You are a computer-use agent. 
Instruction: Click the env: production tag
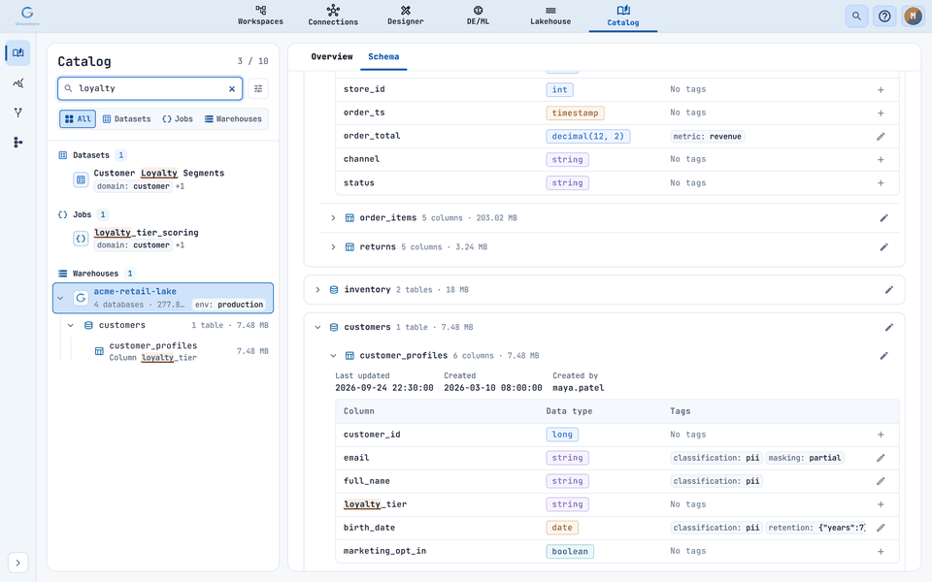[229, 305]
